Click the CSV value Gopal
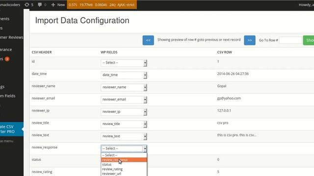The height and width of the screenshot is (176, 314). pos(222,86)
